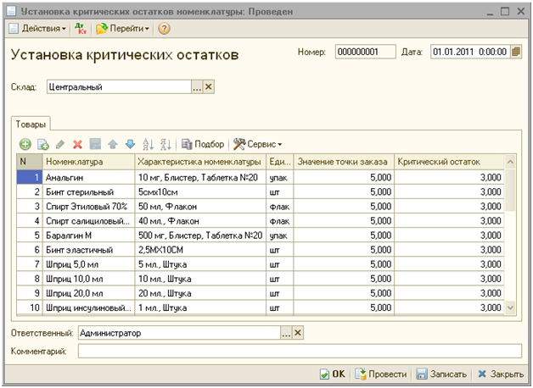
Task: Click the Copy row icon in table toolbar
Action: [43, 145]
